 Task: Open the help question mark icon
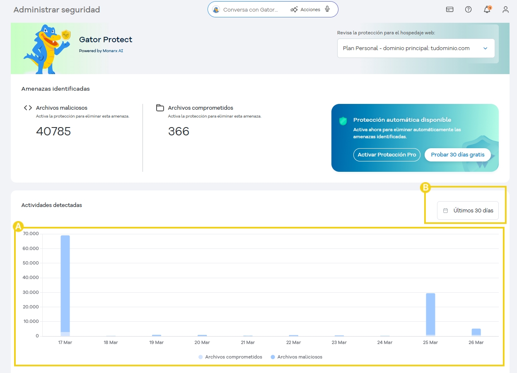click(468, 10)
